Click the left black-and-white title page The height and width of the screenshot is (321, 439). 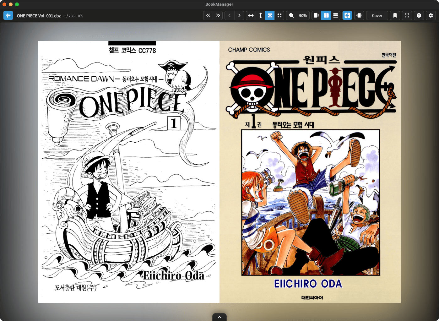(x=129, y=172)
